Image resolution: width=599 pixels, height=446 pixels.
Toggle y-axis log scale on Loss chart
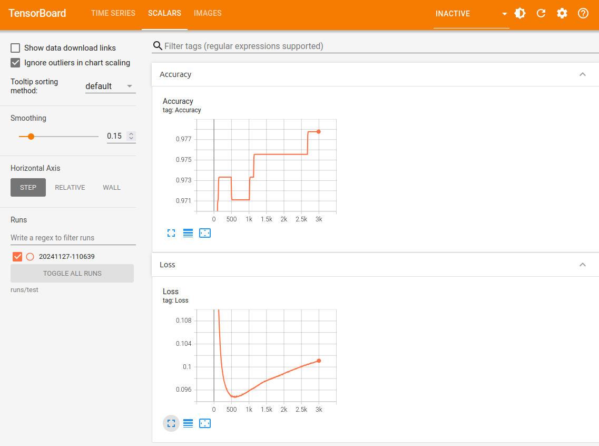point(188,423)
